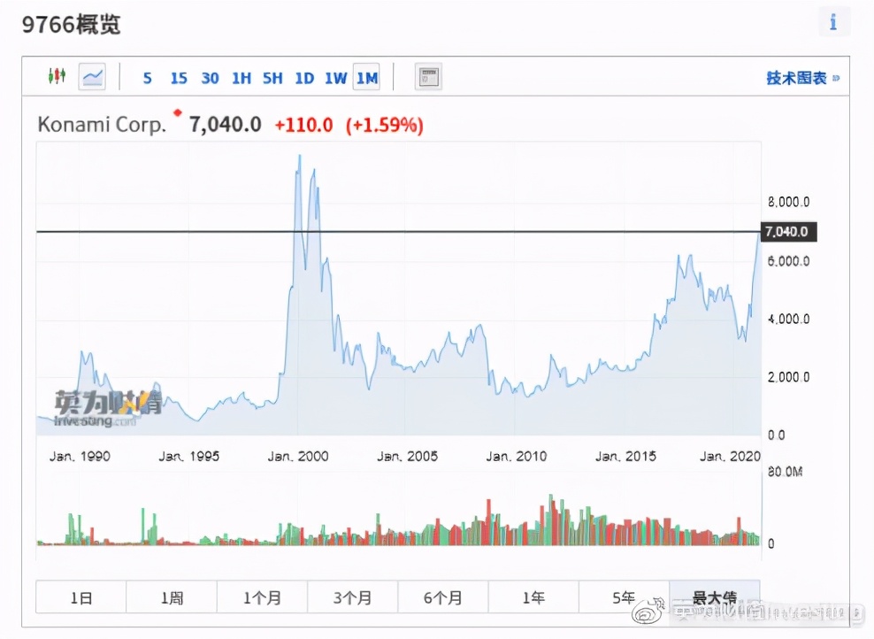This screenshot has height=639, width=874.
Task: Click the 9766概览 heading
Action: pyautogui.click(x=71, y=25)
